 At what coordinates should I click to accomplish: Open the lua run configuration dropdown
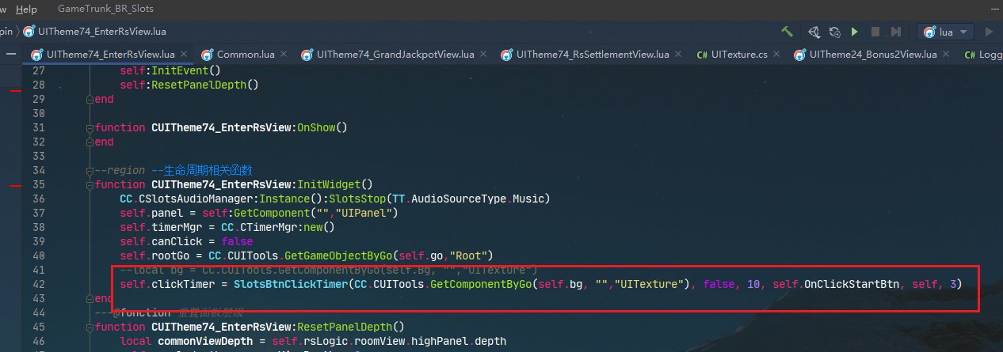click(945, 32)
